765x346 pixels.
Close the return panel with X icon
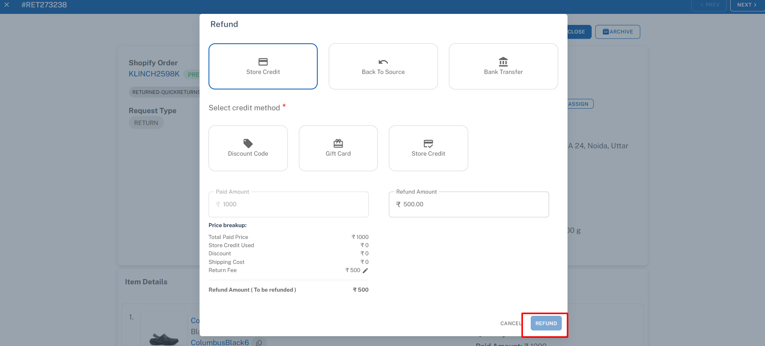[7, 5]
